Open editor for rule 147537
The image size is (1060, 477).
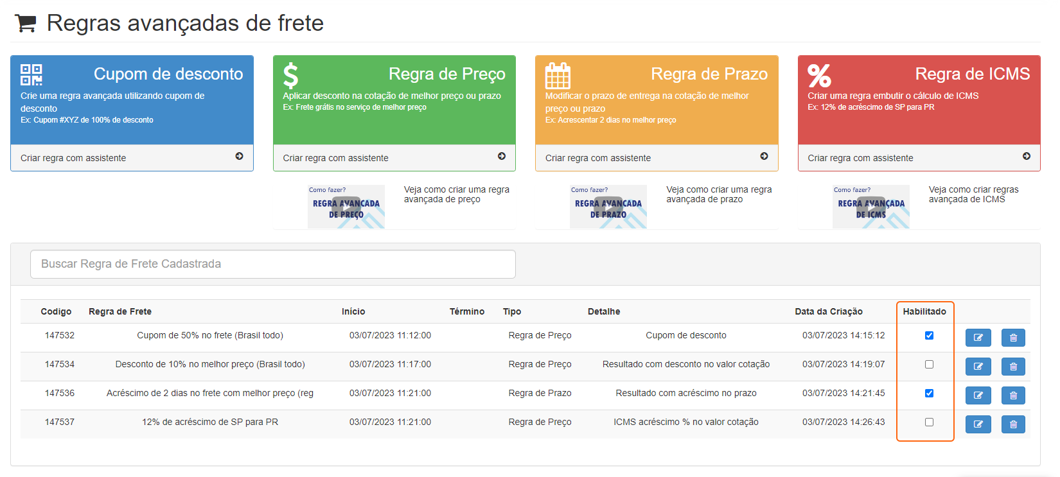[978, 424]
